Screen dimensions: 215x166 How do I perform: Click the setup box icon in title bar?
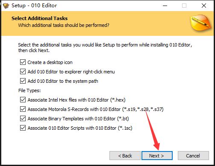point(6,6)
